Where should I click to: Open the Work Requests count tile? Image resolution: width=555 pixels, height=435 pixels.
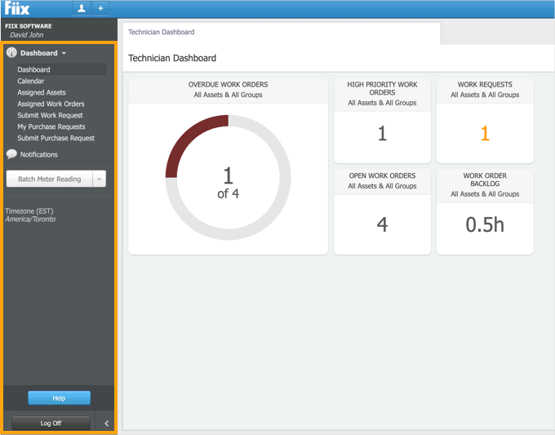[485, 135]
